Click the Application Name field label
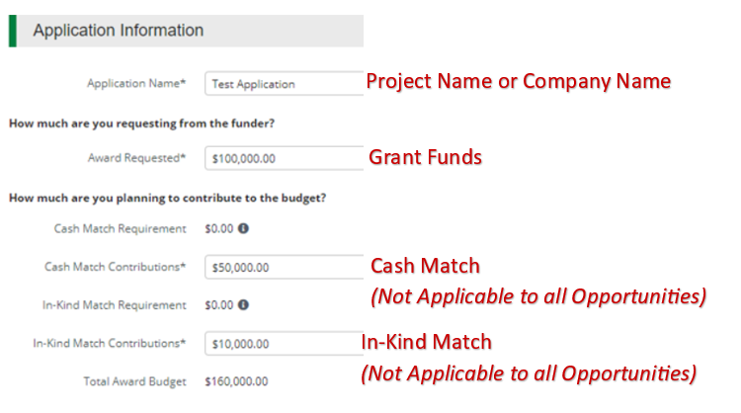The height and width of the screenshot is (413, 741). (x=136, y=84)
